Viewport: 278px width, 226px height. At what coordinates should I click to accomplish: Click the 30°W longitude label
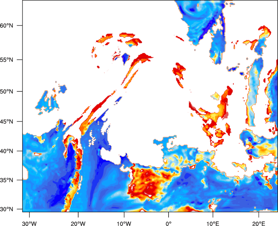coord(29,224)
